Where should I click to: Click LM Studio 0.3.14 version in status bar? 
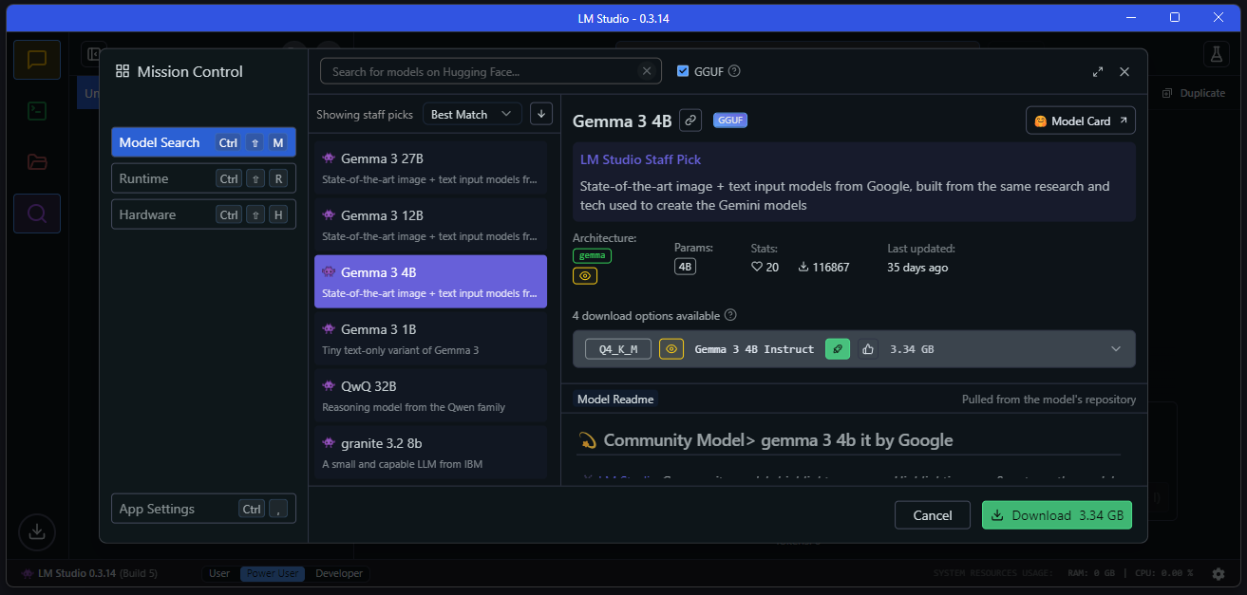tap(88, 573)
